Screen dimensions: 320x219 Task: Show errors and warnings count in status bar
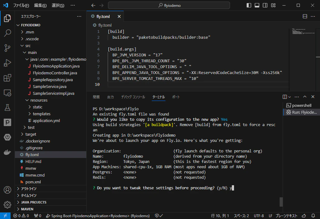pos(21,216)
